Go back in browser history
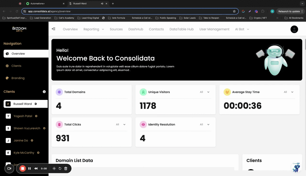The width and height of the screenshot is (306, 176). (x=4, y=11)
